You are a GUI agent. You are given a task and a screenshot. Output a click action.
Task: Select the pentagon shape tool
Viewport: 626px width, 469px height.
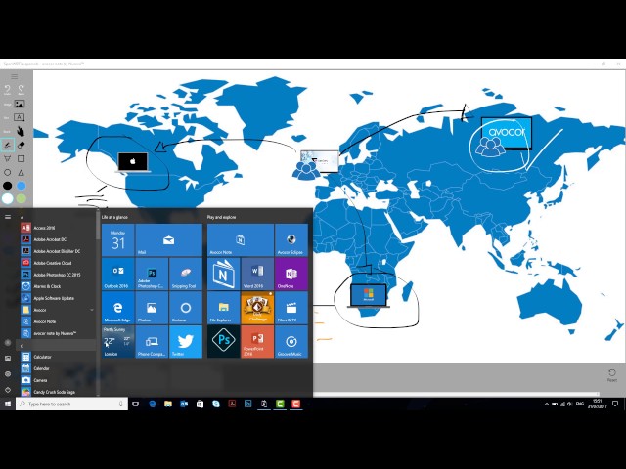(7, 158)
